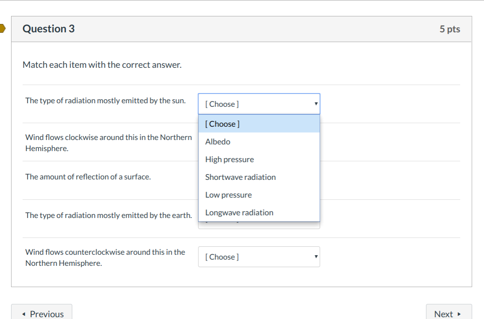The width and height of the screenshot is (484, 319).
Task: Select the [ Choose ] placeholder option in list
Action: pyautogui.click(x=259, y=124)
